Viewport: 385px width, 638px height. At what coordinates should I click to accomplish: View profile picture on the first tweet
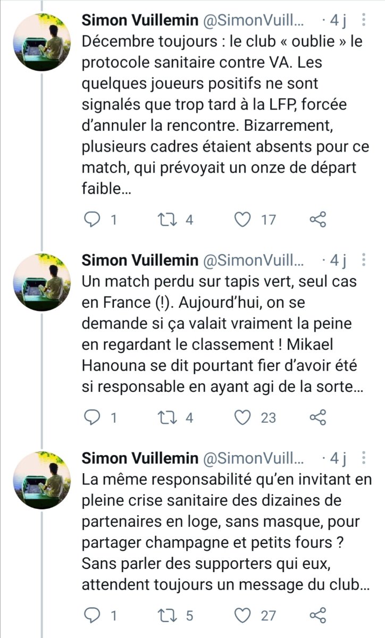[42, 43]
